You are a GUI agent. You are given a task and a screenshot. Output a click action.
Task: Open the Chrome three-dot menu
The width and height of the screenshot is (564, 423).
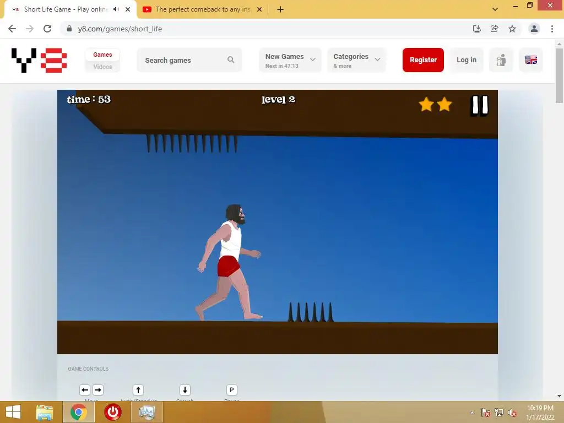552,29
